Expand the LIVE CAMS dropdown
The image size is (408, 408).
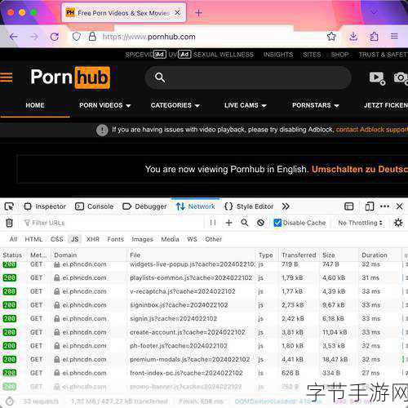(246, 105)
